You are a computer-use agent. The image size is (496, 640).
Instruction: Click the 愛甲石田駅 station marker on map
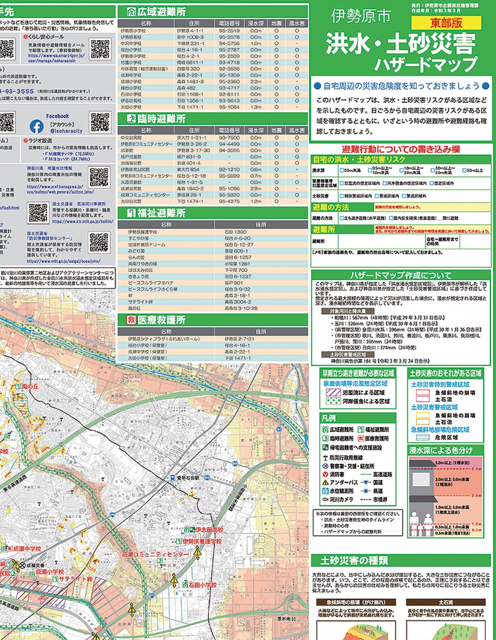tap(174, 478)
